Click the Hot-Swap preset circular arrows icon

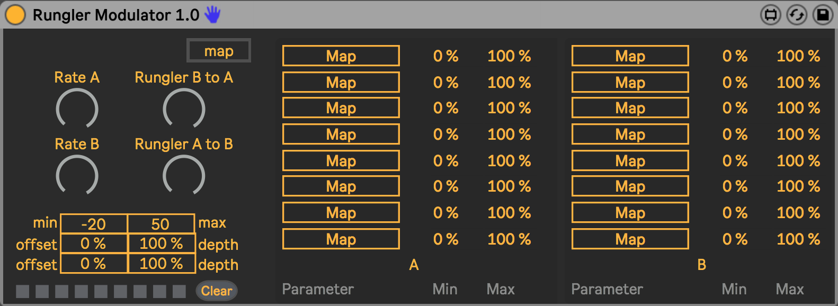point(797,15)
